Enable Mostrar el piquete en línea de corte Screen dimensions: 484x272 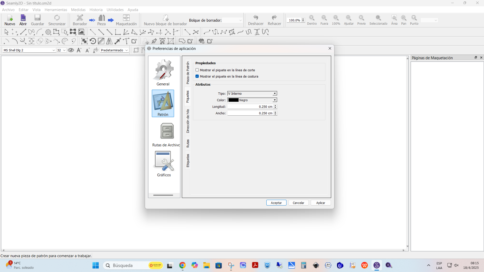[x=197, y=70]
